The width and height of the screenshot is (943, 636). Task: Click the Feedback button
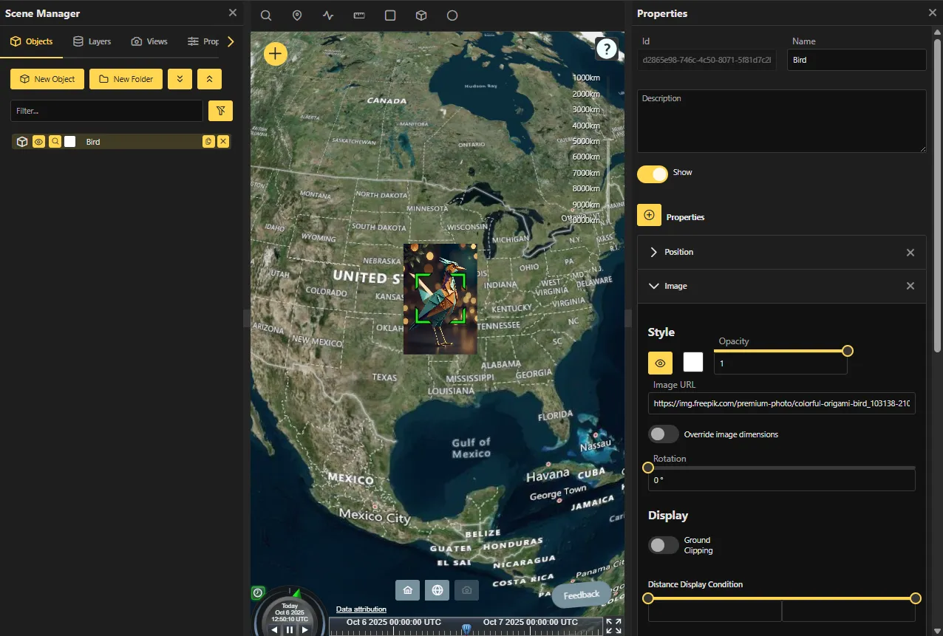582,595
